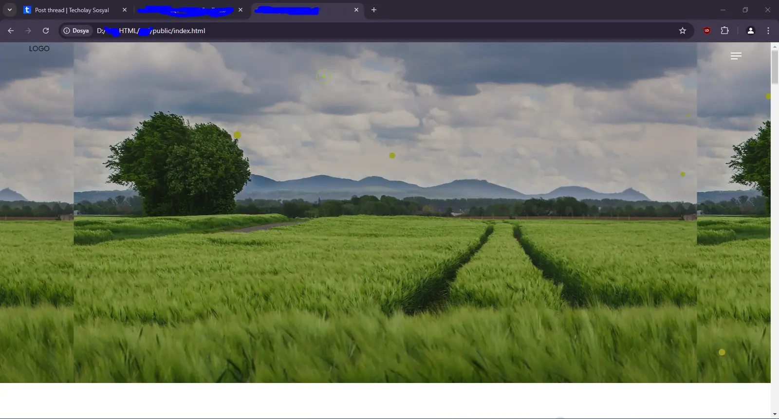This screenshot has height=419, width=779.
Task: View site info via Dosya chip
Action: point(76,31)
